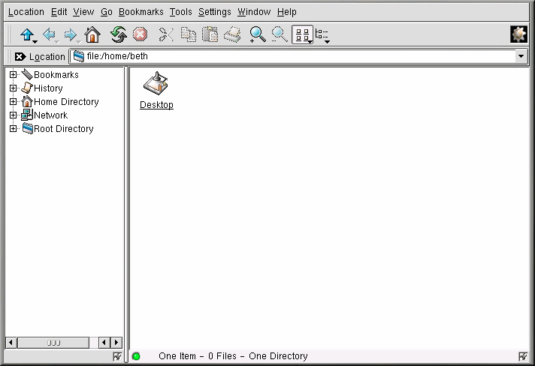Viewport: 535px width, 366px height.
Task: Click the Cut scissors icon
Action: click(x=166, y=34)
